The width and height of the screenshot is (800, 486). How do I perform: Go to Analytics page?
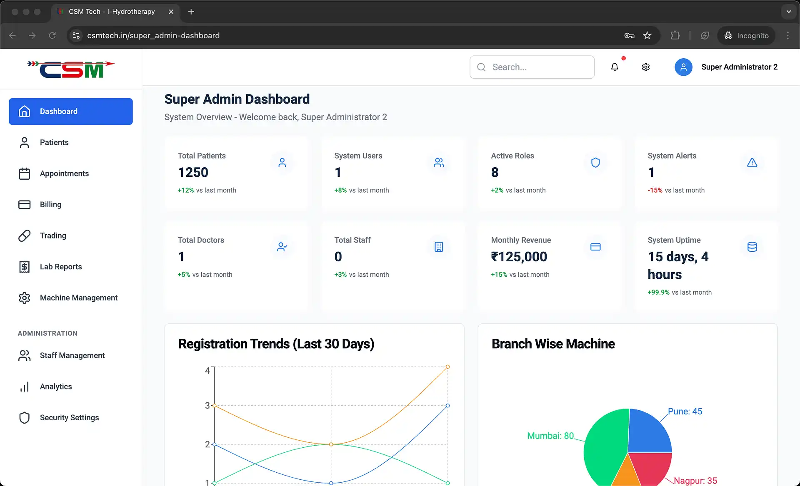click(71, 387)
